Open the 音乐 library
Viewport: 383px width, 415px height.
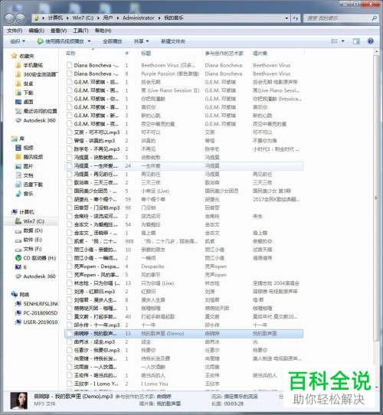[x=25, y=194]
